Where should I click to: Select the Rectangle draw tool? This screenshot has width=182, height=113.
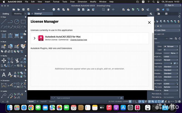[23, 22]
